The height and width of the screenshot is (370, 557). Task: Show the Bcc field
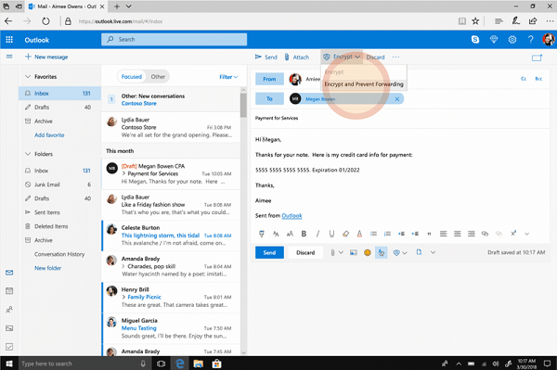click(538, 79)
